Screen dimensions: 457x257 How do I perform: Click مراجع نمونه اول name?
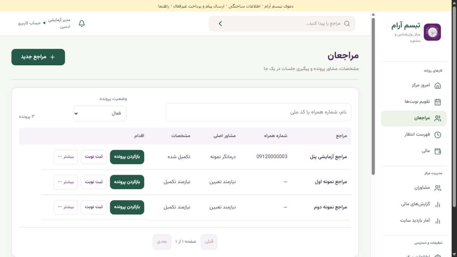[x=331, y=182]
